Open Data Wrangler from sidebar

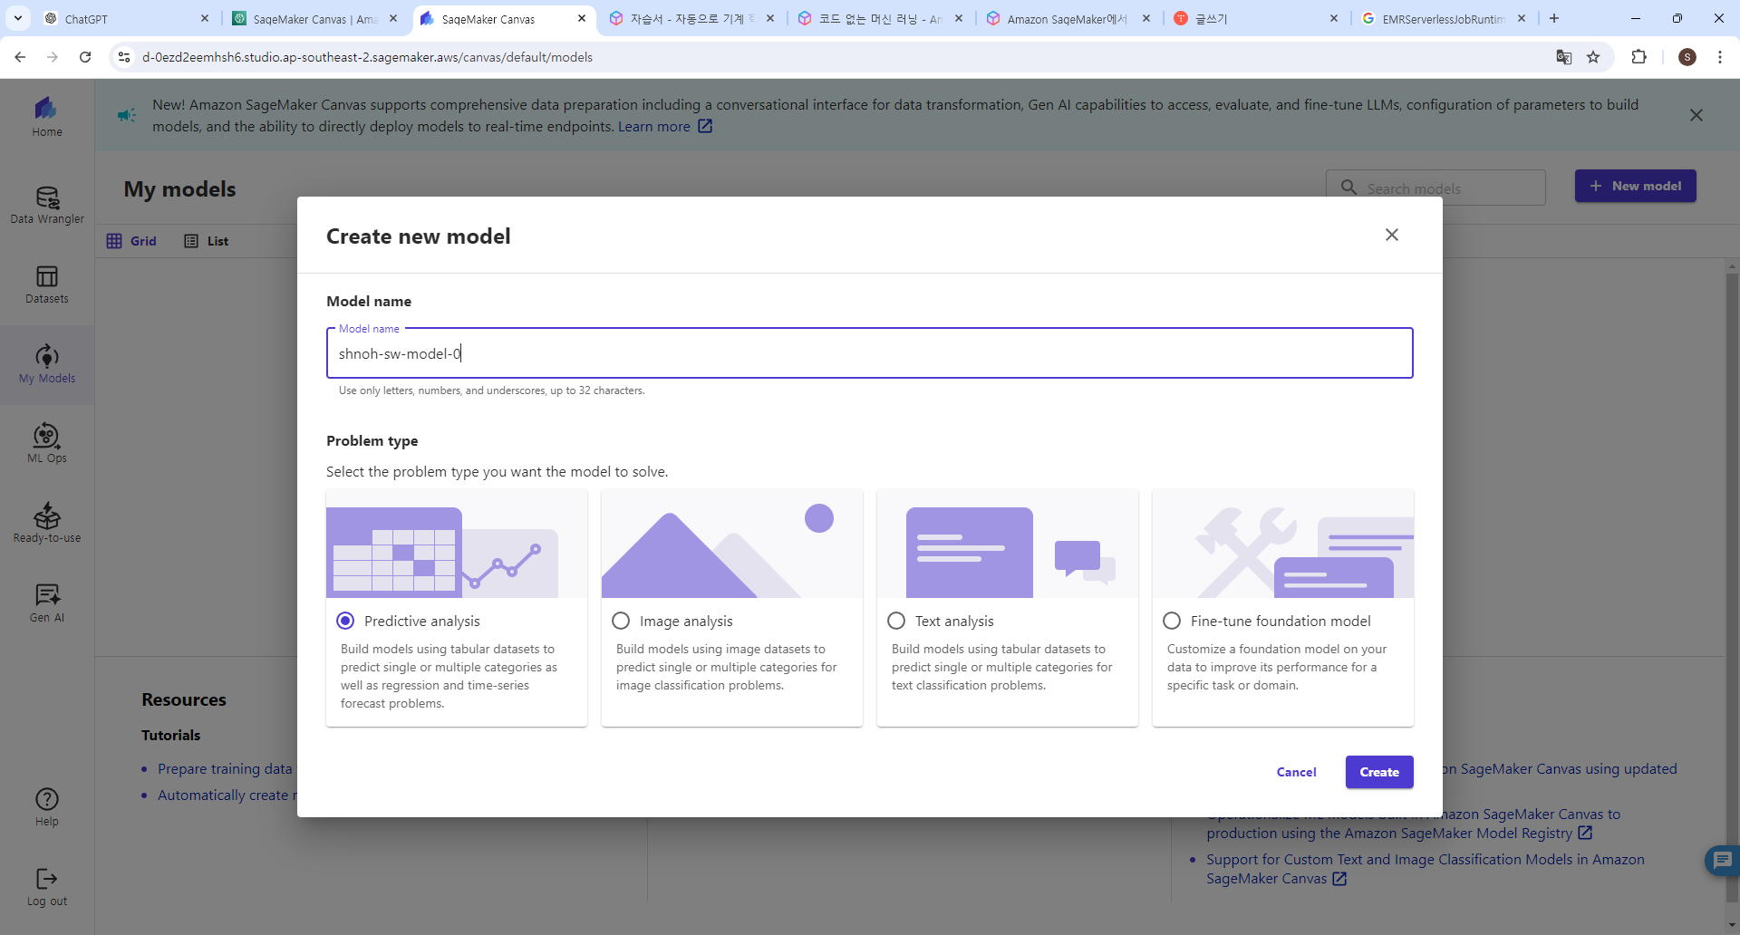[x=47, y=205]
